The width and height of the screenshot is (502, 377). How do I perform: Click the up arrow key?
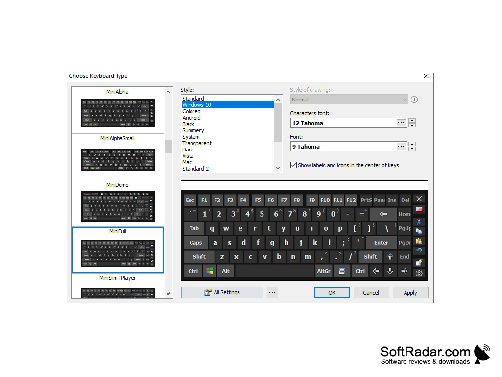pyautogui.click(x=390, y=257)
